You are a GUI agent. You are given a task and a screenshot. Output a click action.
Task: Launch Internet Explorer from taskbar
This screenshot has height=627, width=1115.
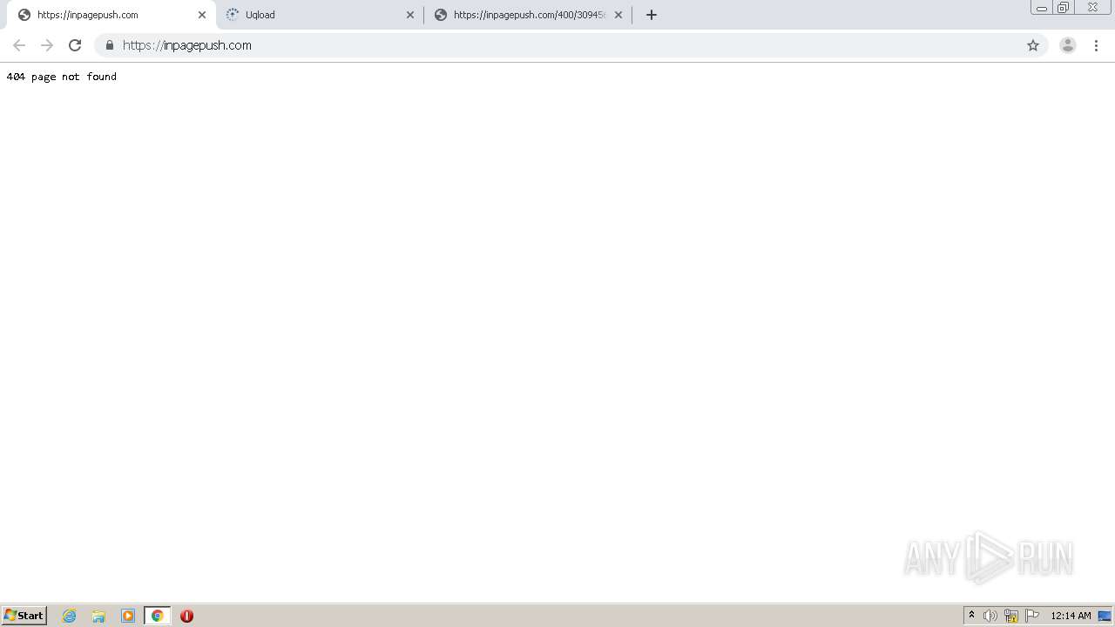click(x=70, y=616)
